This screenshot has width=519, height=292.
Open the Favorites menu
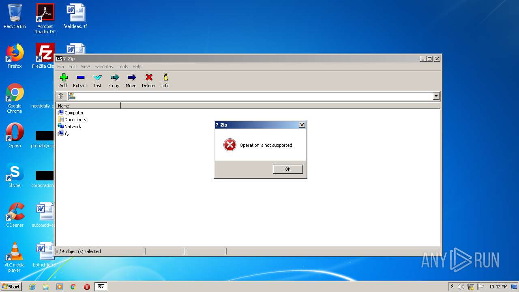pyautogui.click(x=104, y=67)
